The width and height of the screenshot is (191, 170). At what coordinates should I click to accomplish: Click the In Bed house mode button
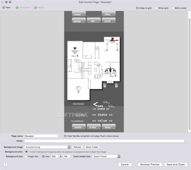tap(94, 127)
